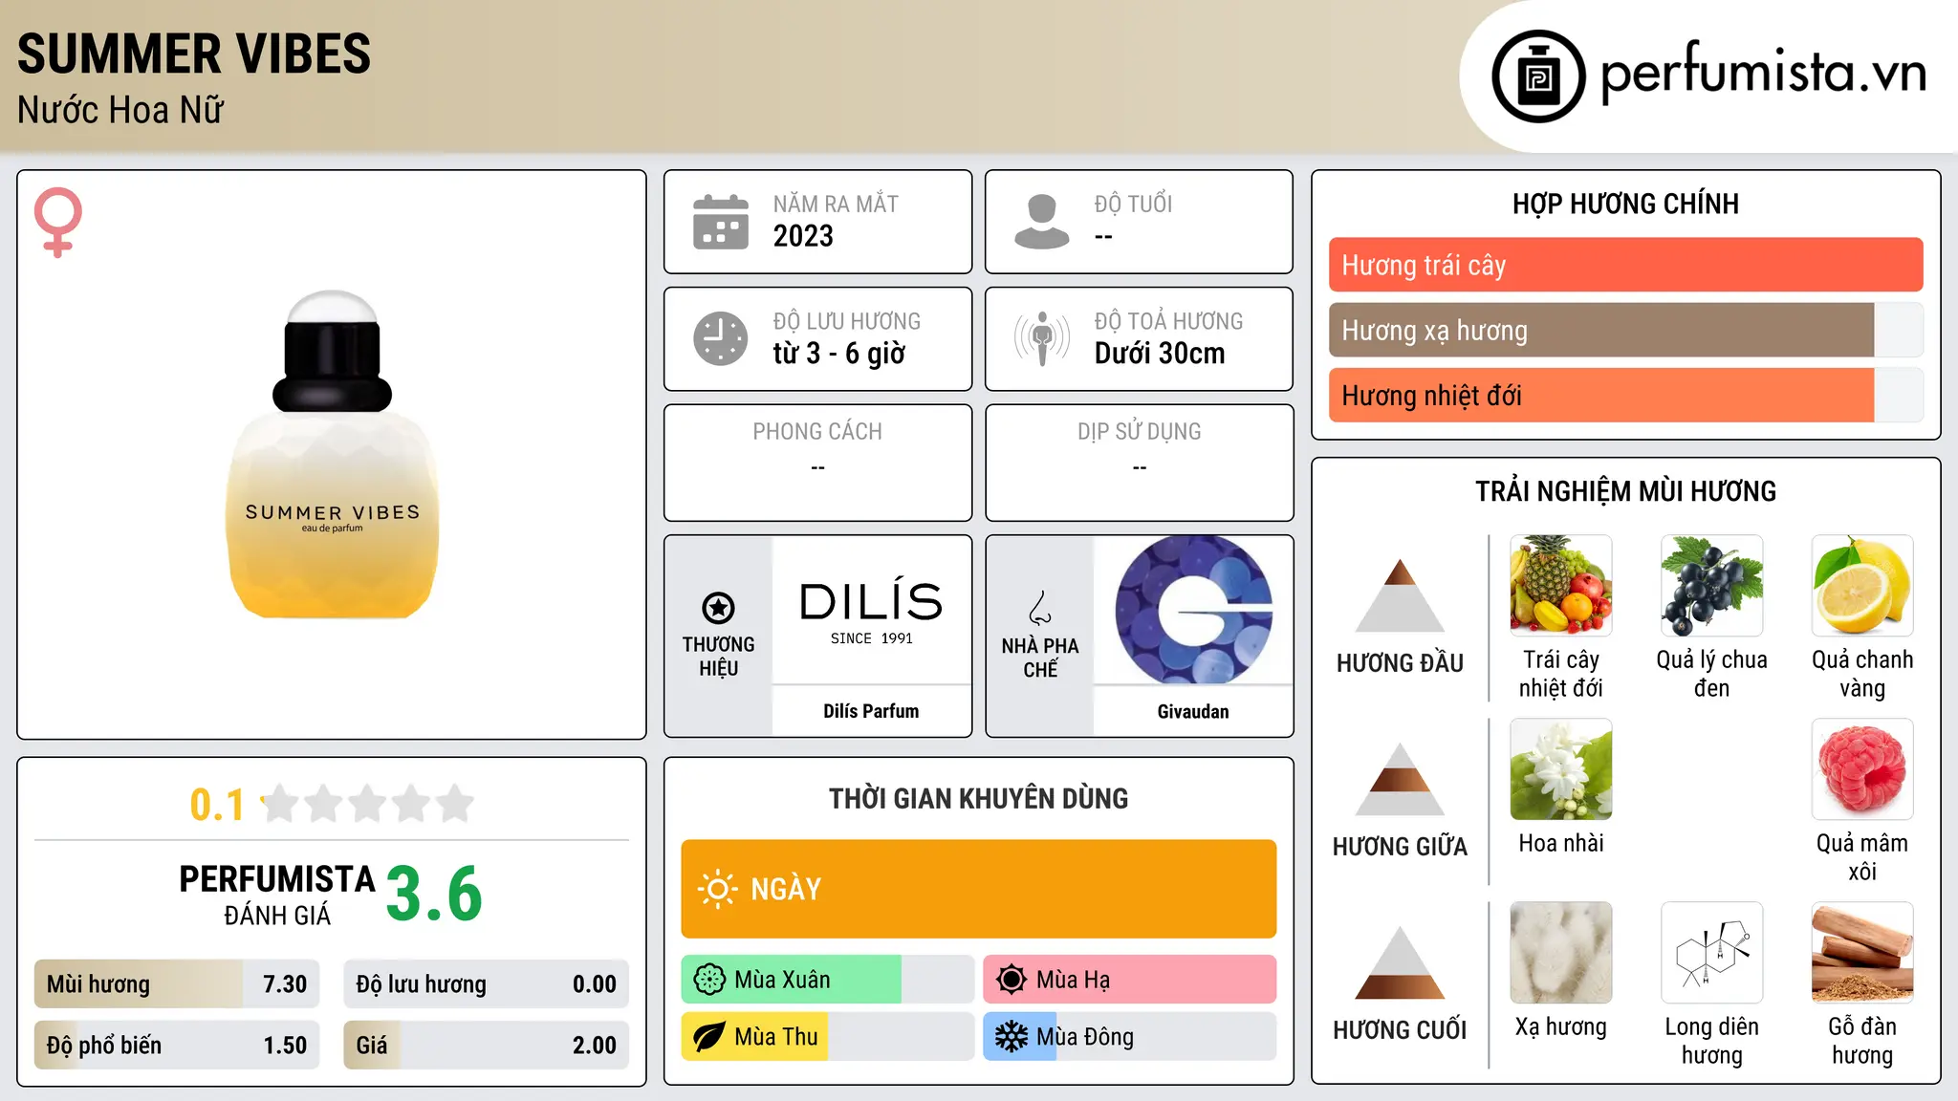The image size is (1958, 1101).
Task: Click the sillage icon for Độ toả hương
Action: click(x=1042, y=338)
